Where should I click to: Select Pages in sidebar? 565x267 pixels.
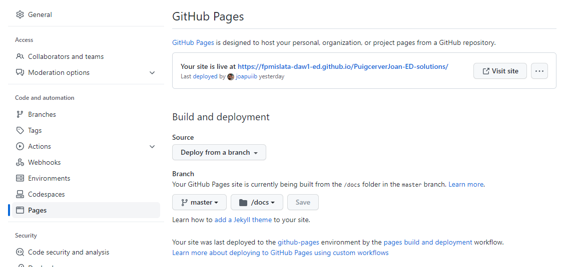(x=86, y=210)
